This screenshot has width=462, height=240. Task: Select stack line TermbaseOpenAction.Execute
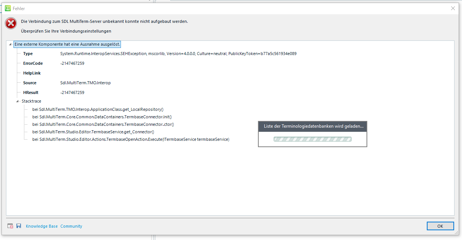point(131,139)
